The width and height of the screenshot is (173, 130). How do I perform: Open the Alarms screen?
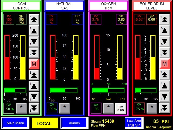pyautogui.click(x=74, y=123)
